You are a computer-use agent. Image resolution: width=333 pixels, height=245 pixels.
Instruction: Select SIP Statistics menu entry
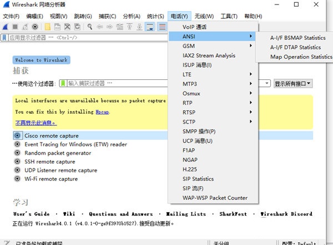[198, 179]
